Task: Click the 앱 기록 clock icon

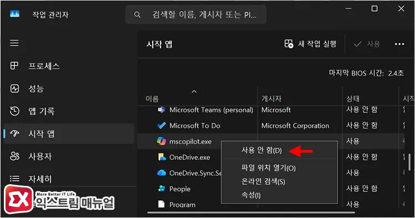Action: [x=14, y=111]
